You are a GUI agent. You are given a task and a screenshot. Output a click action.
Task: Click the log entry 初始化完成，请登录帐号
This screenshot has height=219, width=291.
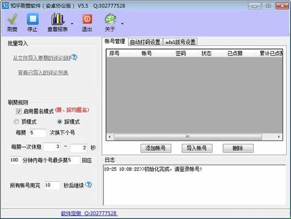point(153,169)
